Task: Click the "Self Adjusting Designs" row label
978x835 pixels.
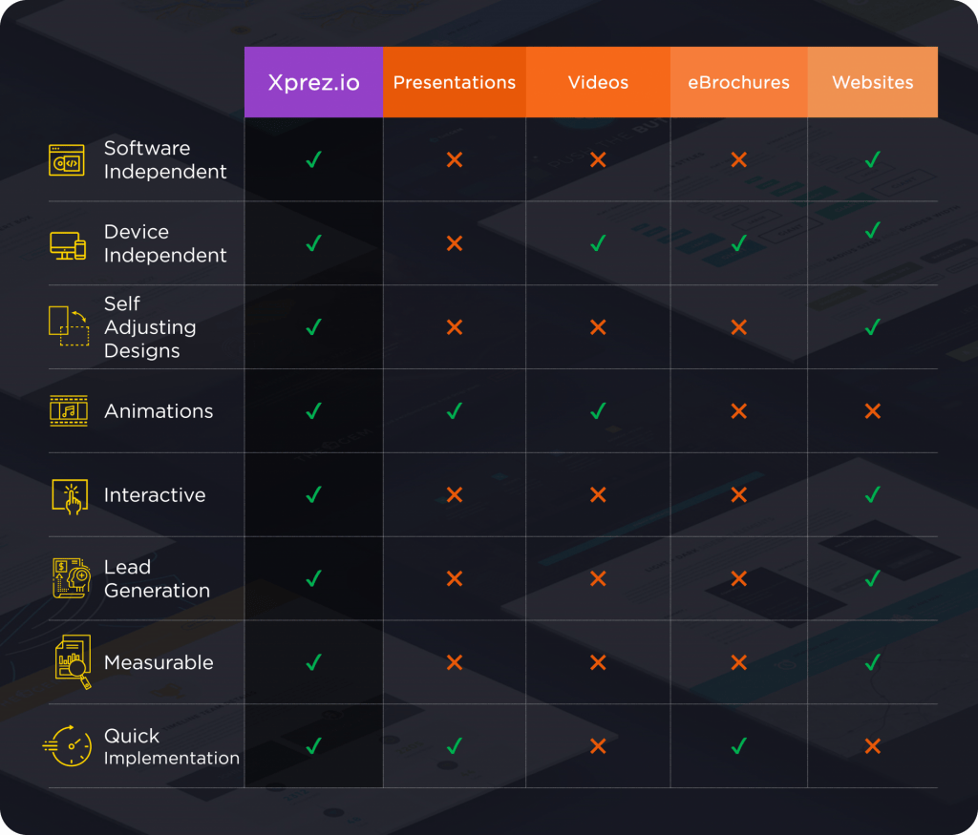Action: pyautogui.click(x=150, y=327)
